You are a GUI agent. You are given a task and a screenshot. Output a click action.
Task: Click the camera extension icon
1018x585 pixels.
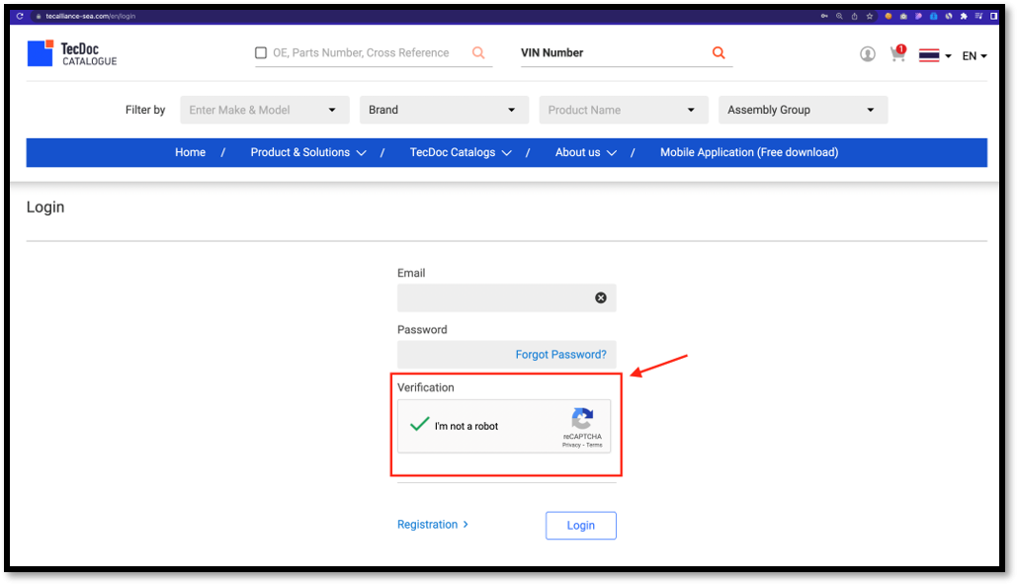click(903, 16)
